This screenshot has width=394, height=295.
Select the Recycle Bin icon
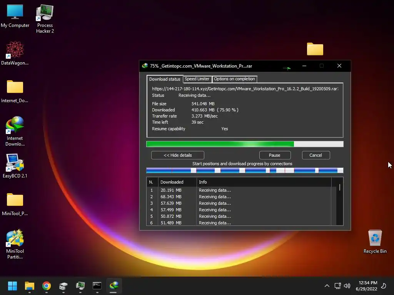coord(375,242)
